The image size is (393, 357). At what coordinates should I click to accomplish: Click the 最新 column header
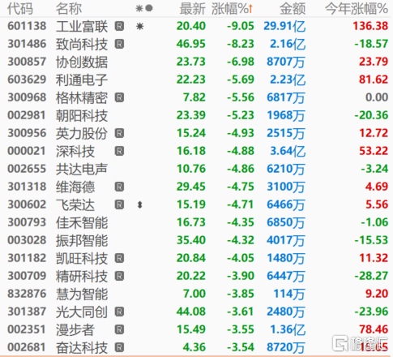pyautogui.click(x=193, y=9)
